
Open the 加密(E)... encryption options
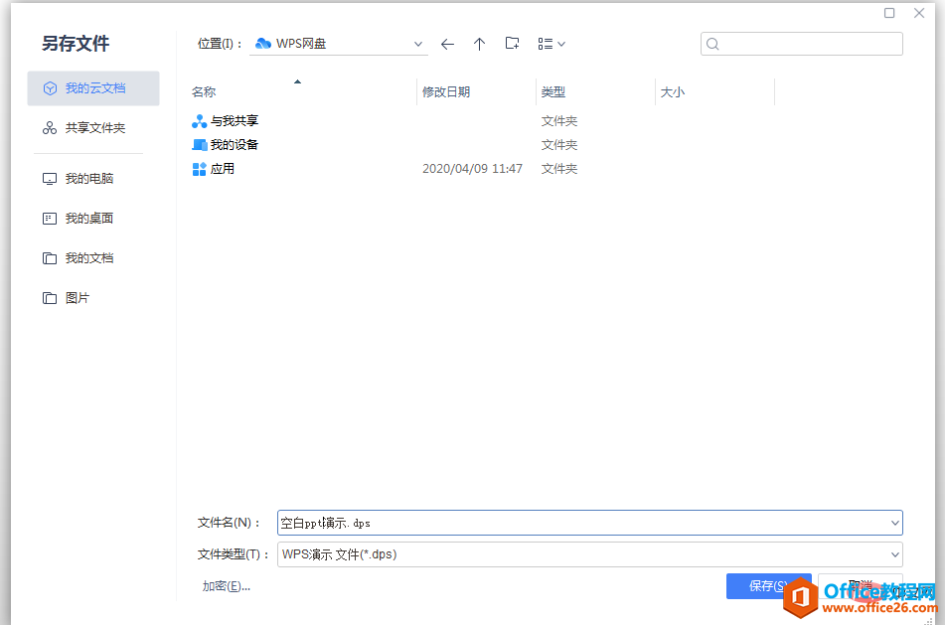[x=226, y=586]
